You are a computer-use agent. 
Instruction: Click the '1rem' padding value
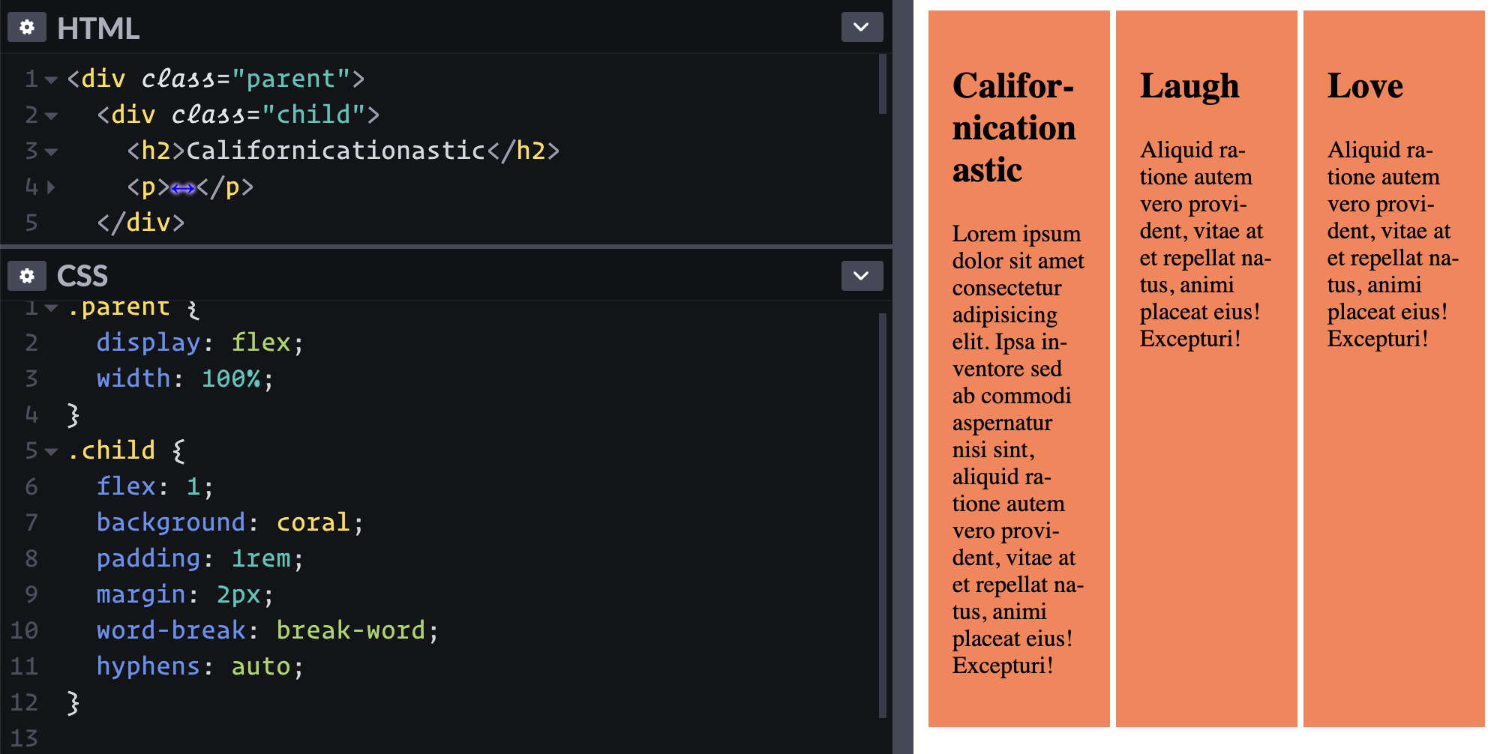click(260, 558)
